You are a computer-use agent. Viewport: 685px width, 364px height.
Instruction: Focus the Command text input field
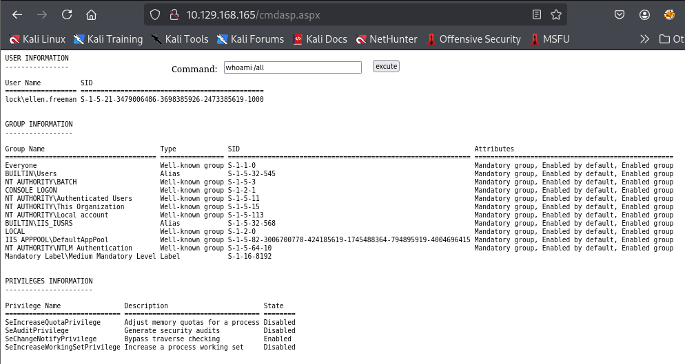(x=292, y=67)
